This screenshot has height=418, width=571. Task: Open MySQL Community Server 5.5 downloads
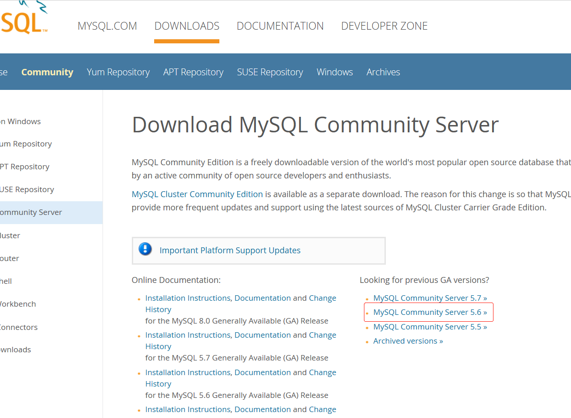[x=429, y=326]
